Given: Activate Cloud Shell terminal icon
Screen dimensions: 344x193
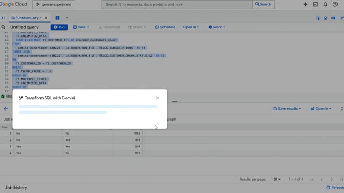Looking at the screenshot, I should point(316,4).
